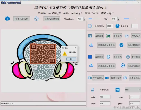Image resolution: width=141 pixels, height=110 pixels.
Task: Click upload icon beside 视频检测结果导出
Action: (91, 65)
